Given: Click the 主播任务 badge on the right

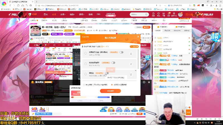Looking at the screenshot, I should click(x=216, y=37).
